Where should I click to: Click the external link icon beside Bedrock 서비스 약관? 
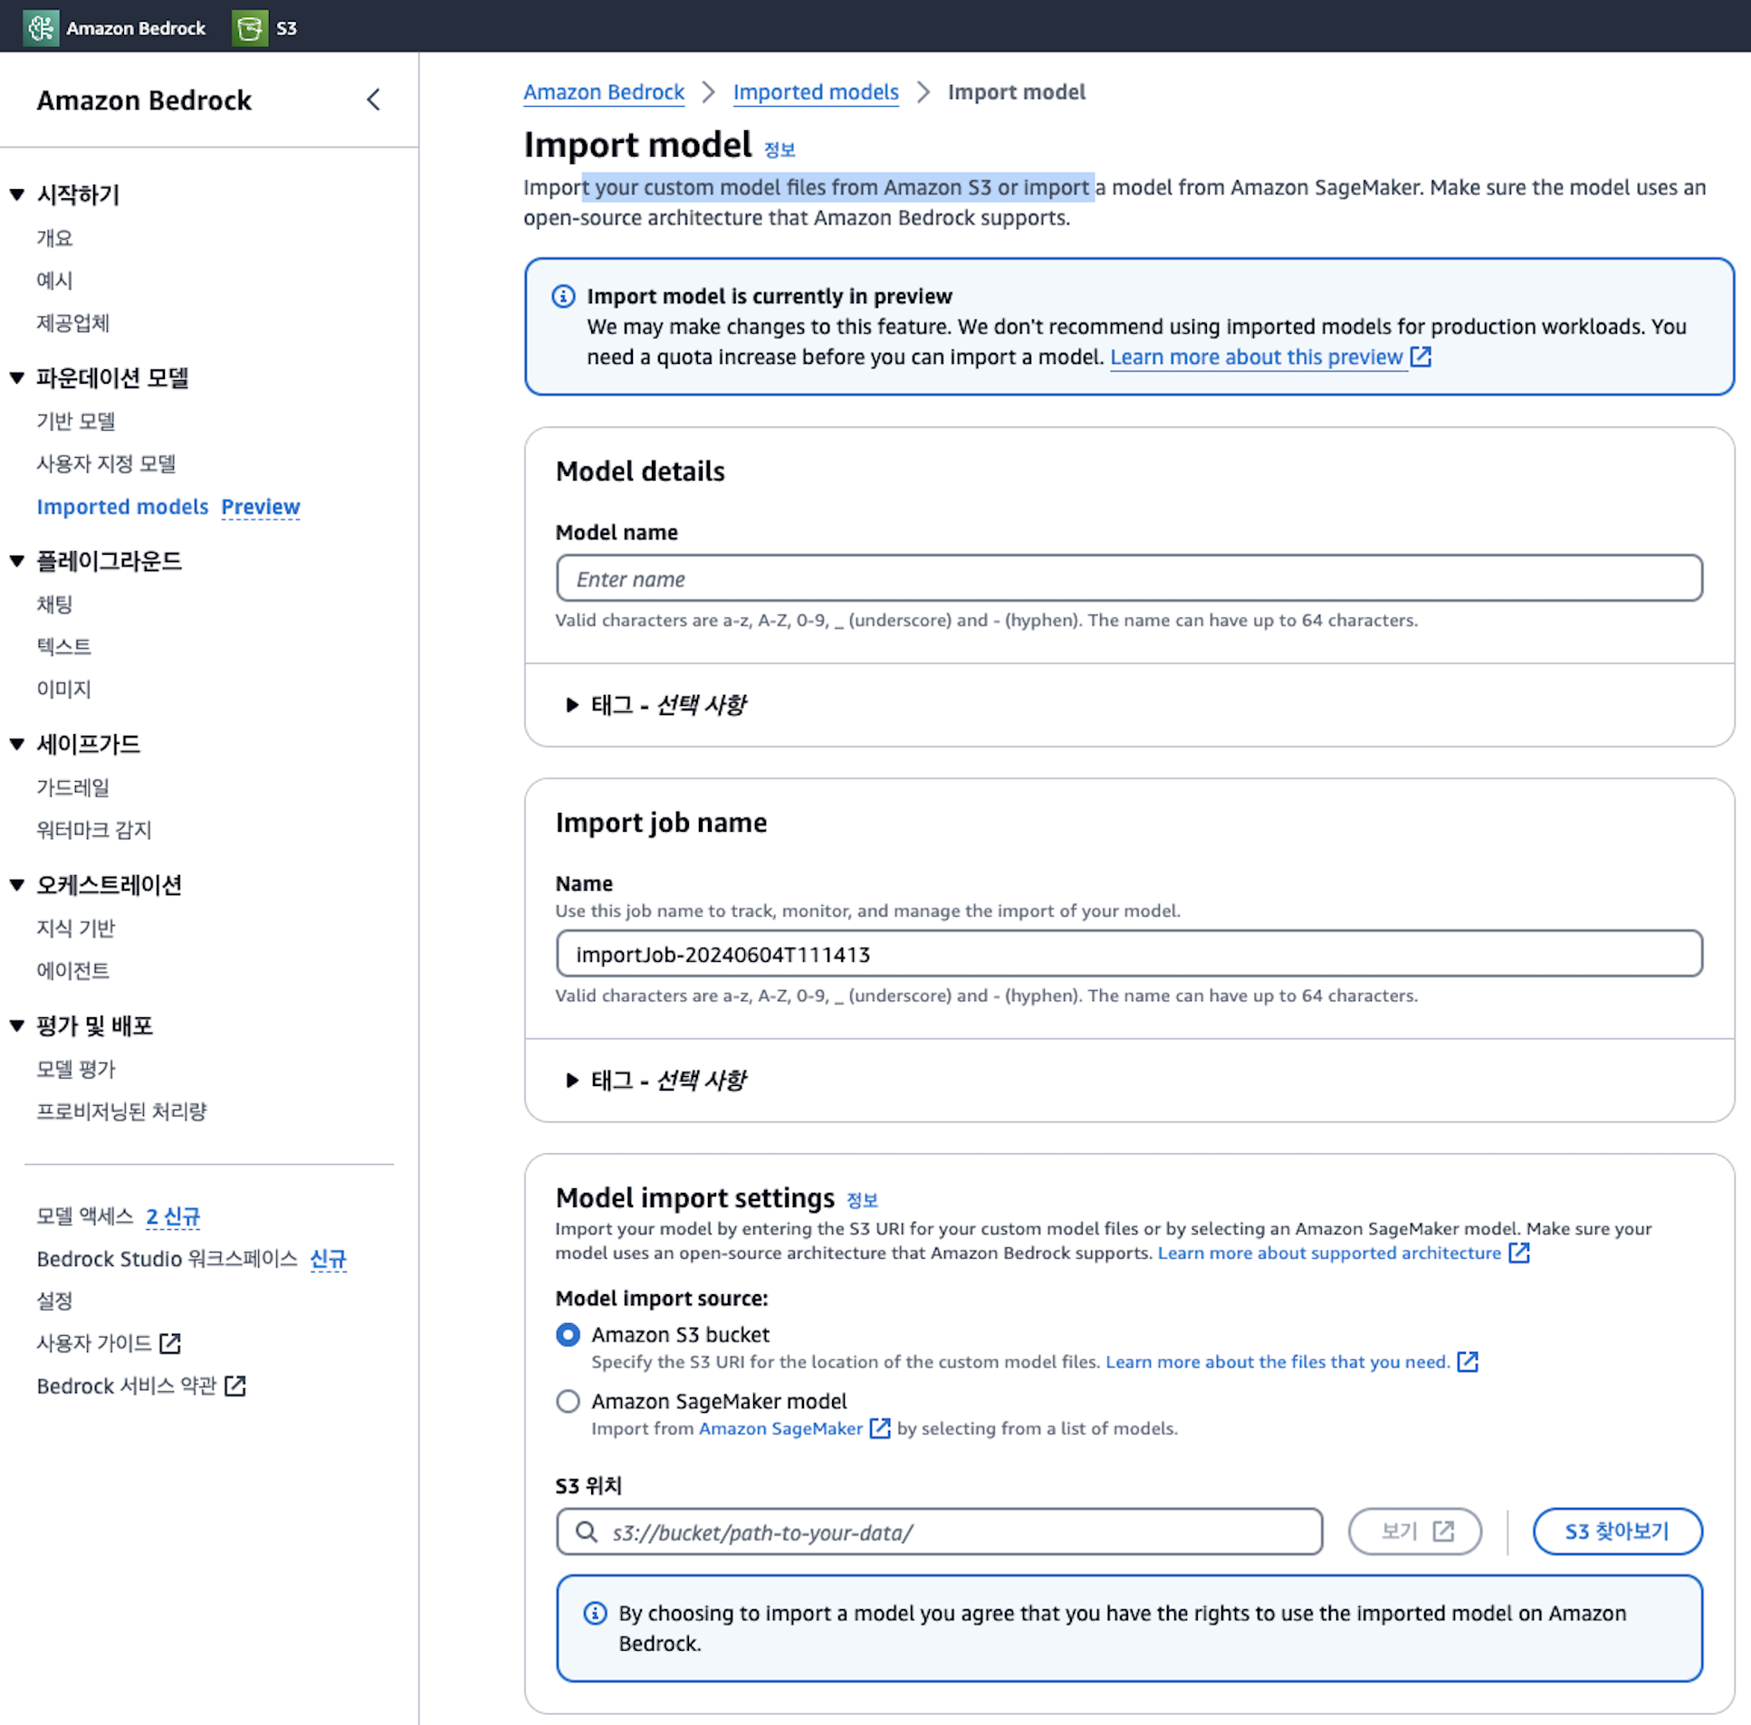click(x=234, y=1387)
